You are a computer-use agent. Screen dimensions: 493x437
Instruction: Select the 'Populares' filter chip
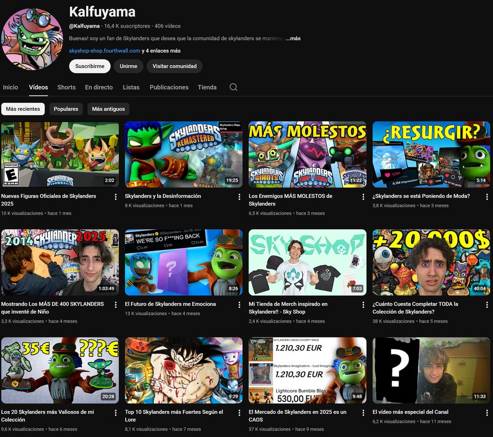pyautogui.click(x=66, y=109)
